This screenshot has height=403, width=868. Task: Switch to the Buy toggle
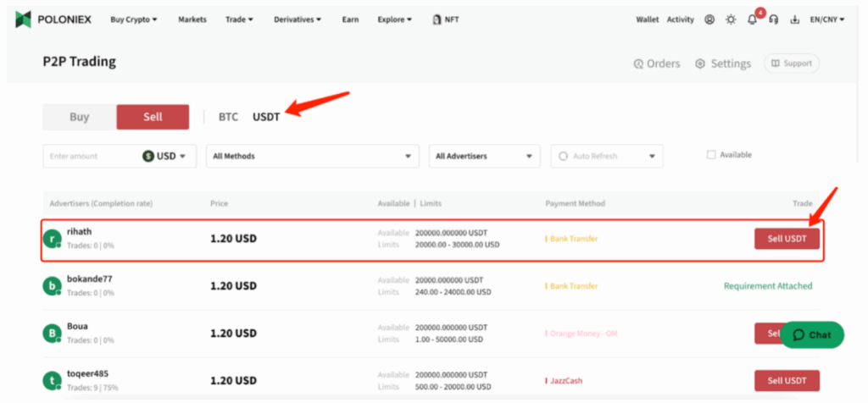tap(79, 117)
